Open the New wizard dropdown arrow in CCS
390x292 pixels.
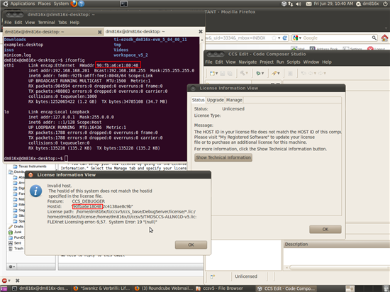217,73
